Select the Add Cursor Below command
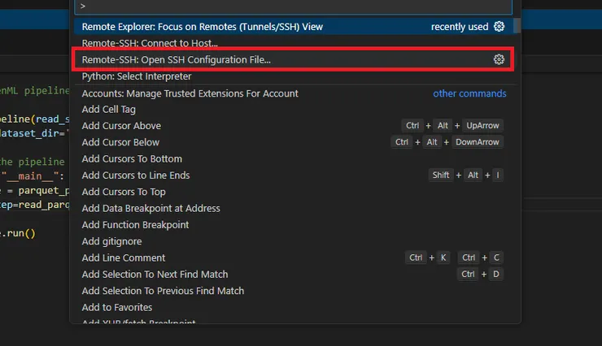The width and height of the screenshot is (602, 346). [x=294, y=142]
